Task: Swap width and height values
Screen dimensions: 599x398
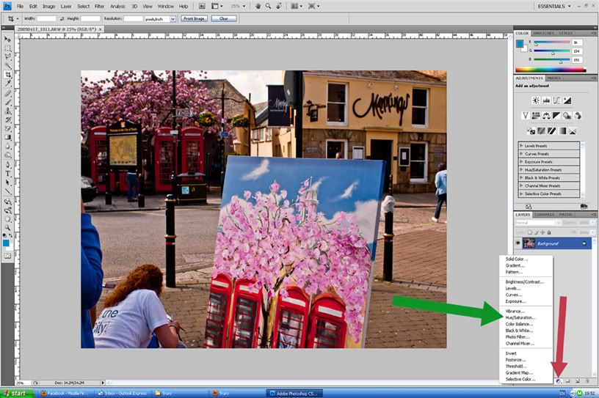Action: click(x=62, y=19)
